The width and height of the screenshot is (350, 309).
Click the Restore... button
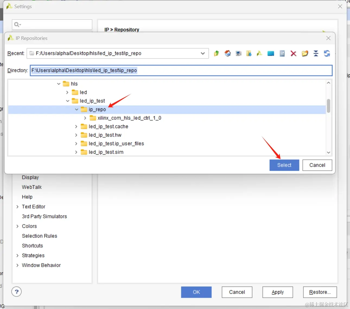coord(320,292)
